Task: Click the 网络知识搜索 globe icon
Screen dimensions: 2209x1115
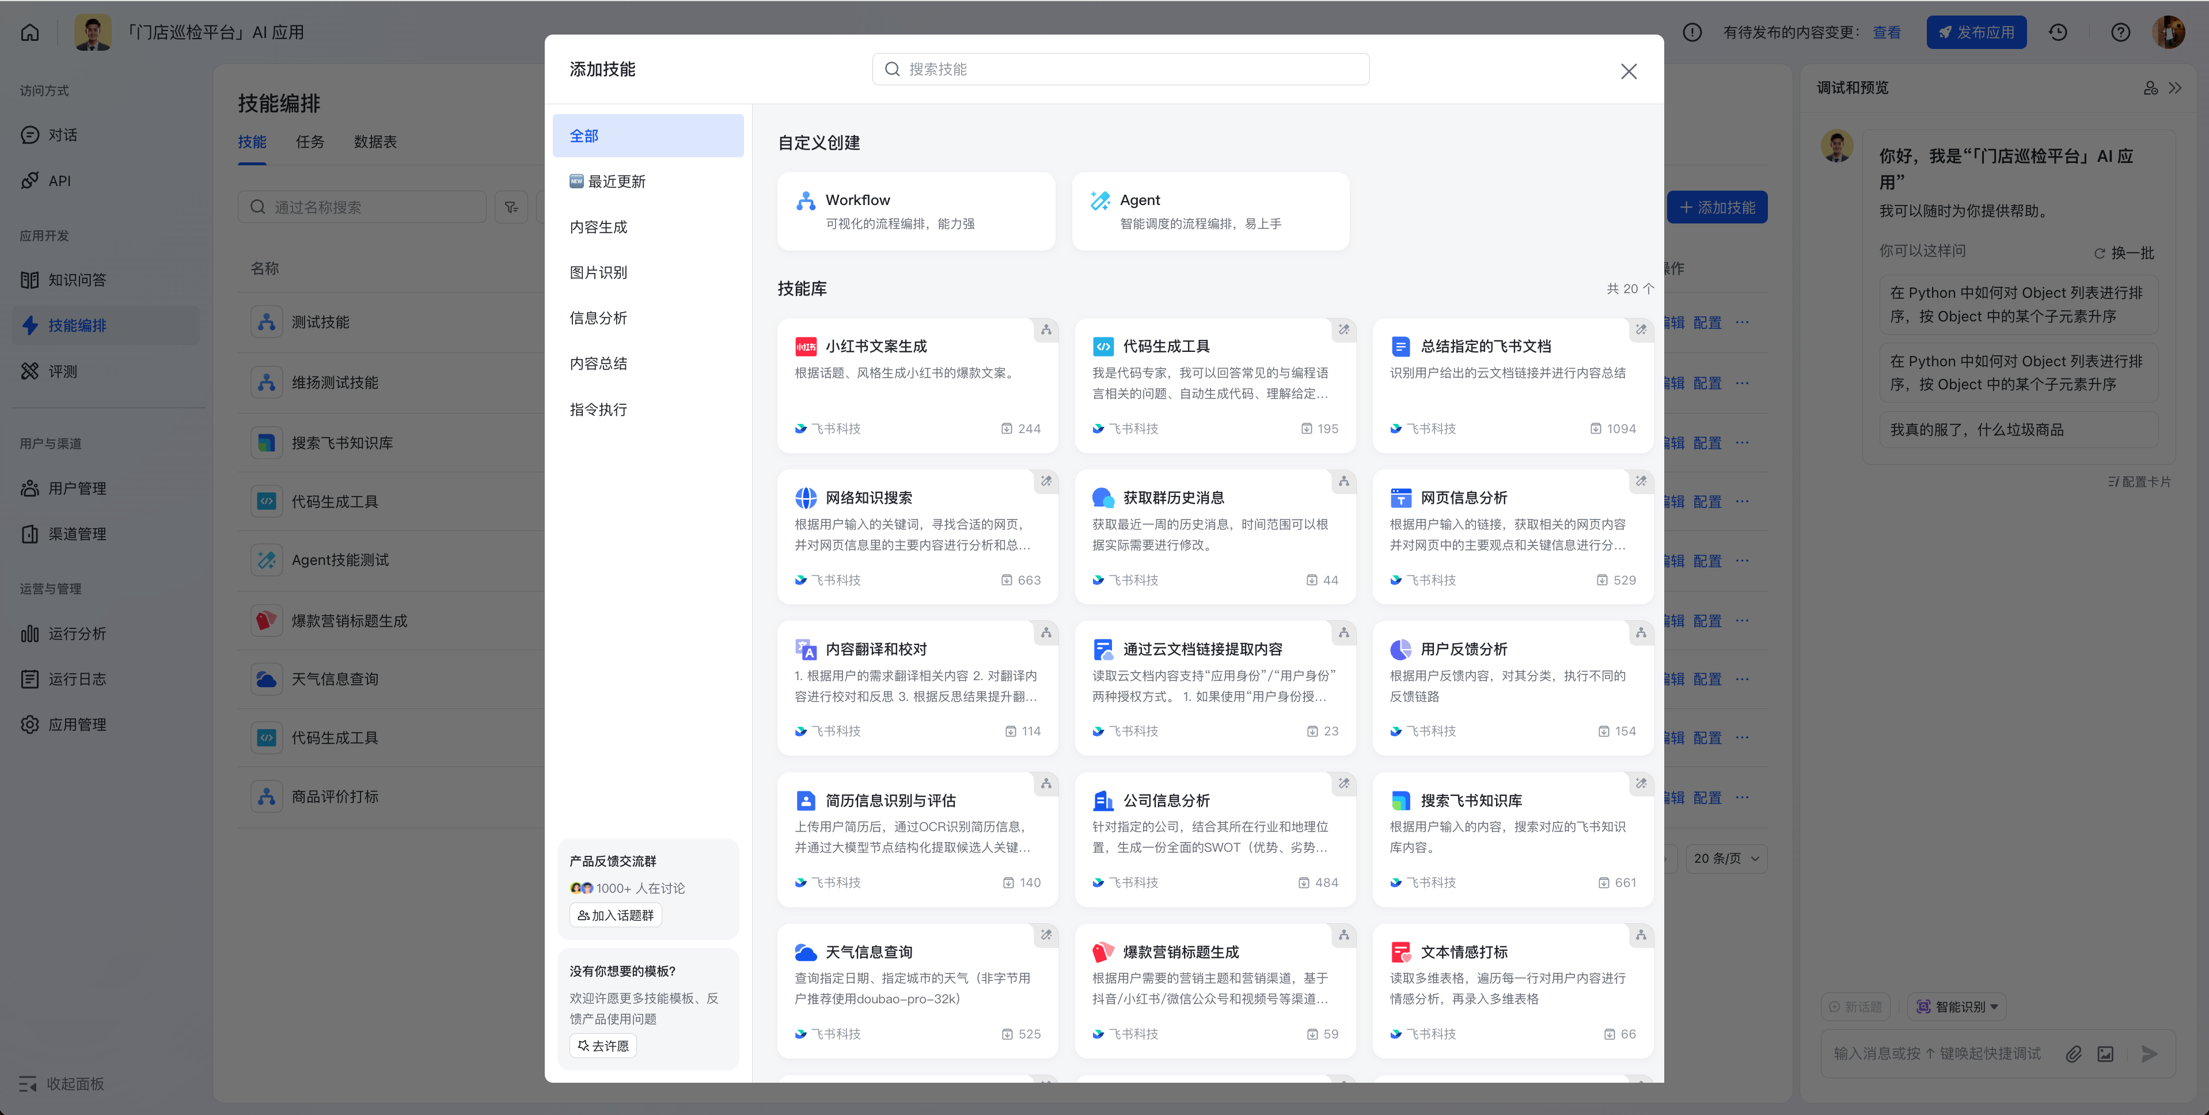Action: pos(805,498)
